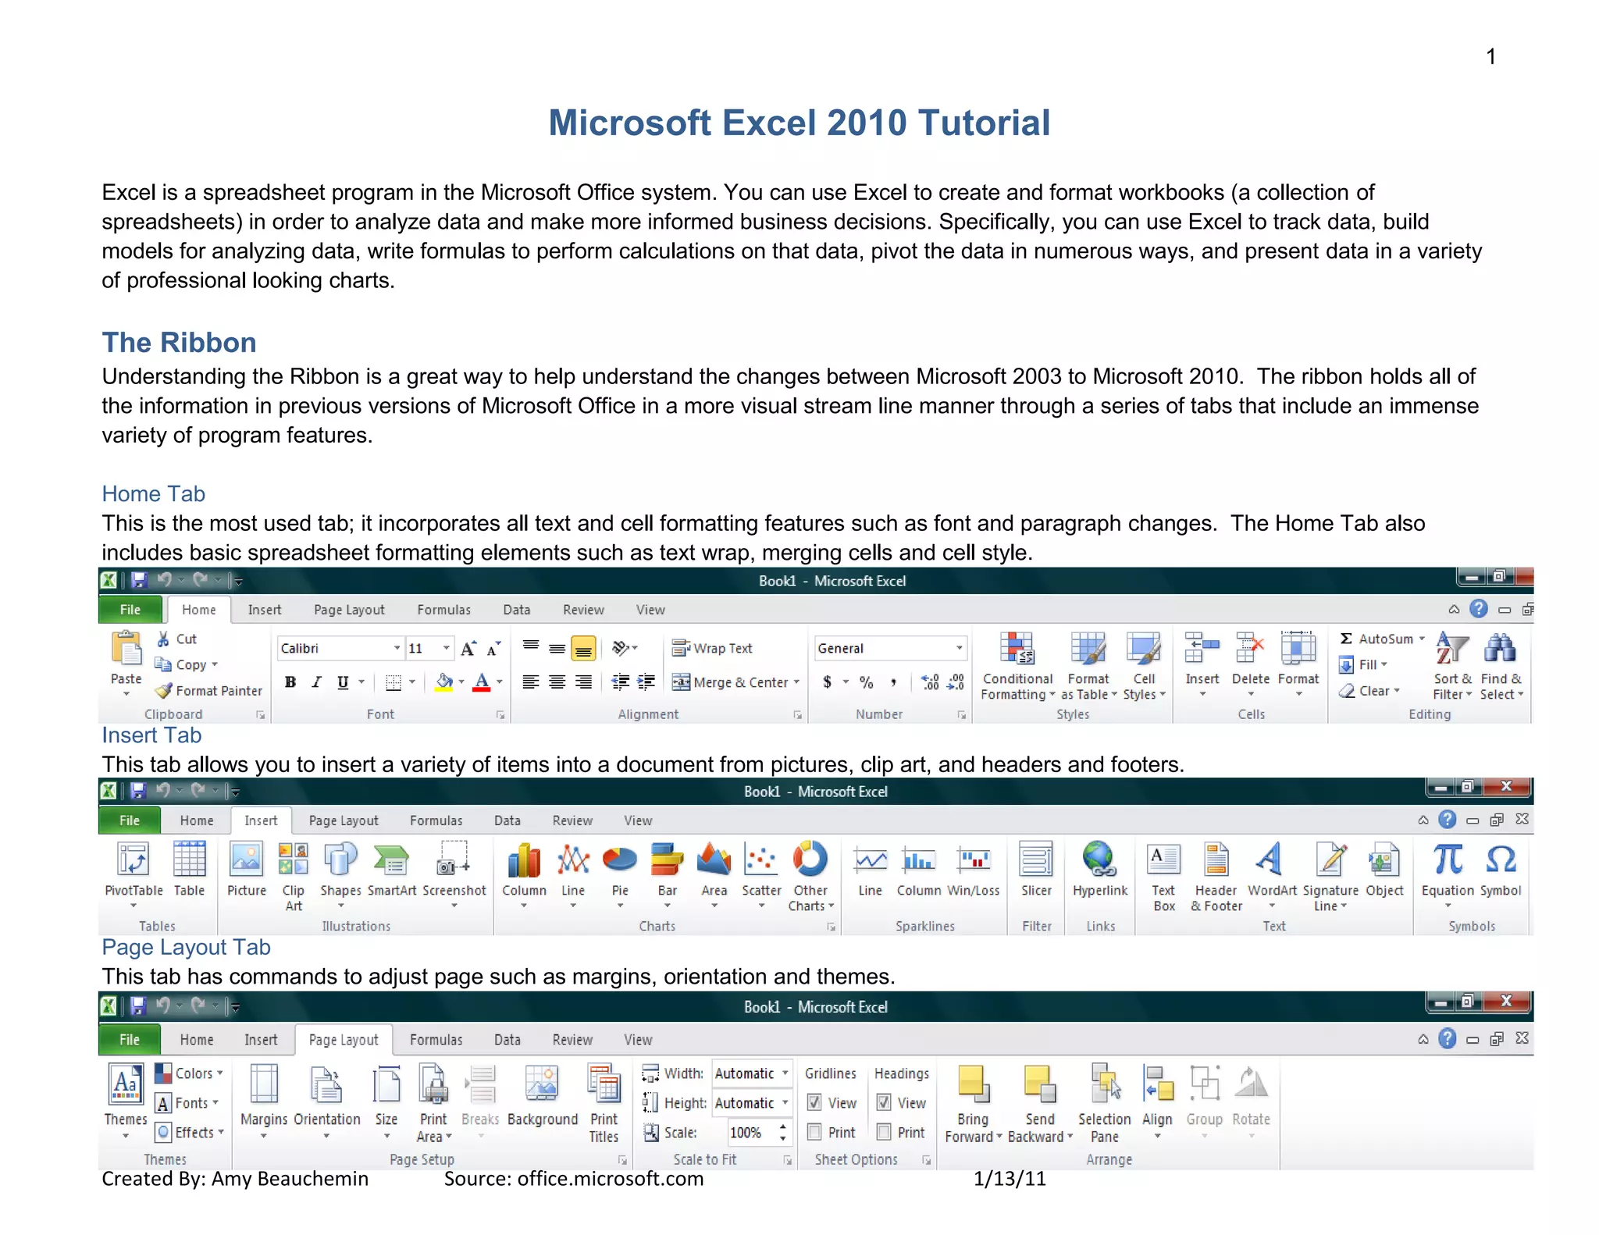The image size is (1599, 1235).
Task: Toggle the Gridlines View checkbox
Action: [814, 1102]
